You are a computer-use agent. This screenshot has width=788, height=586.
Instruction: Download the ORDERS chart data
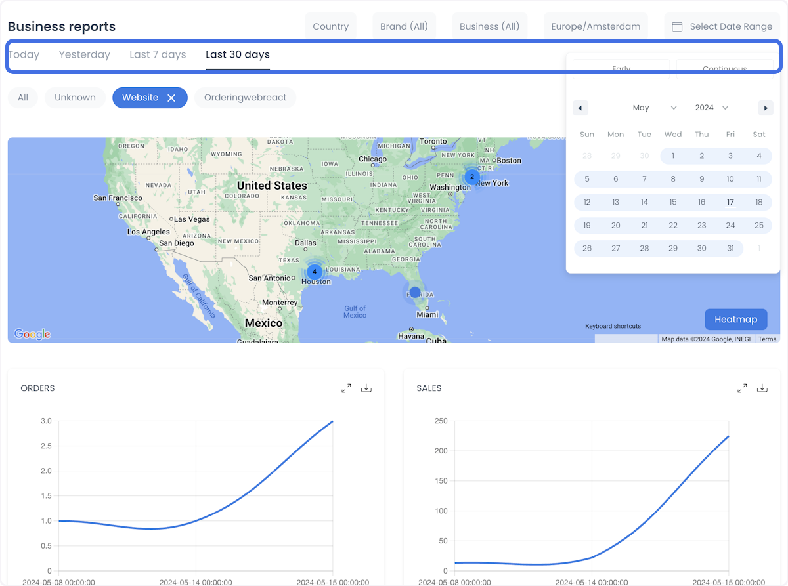pos(366,388)
